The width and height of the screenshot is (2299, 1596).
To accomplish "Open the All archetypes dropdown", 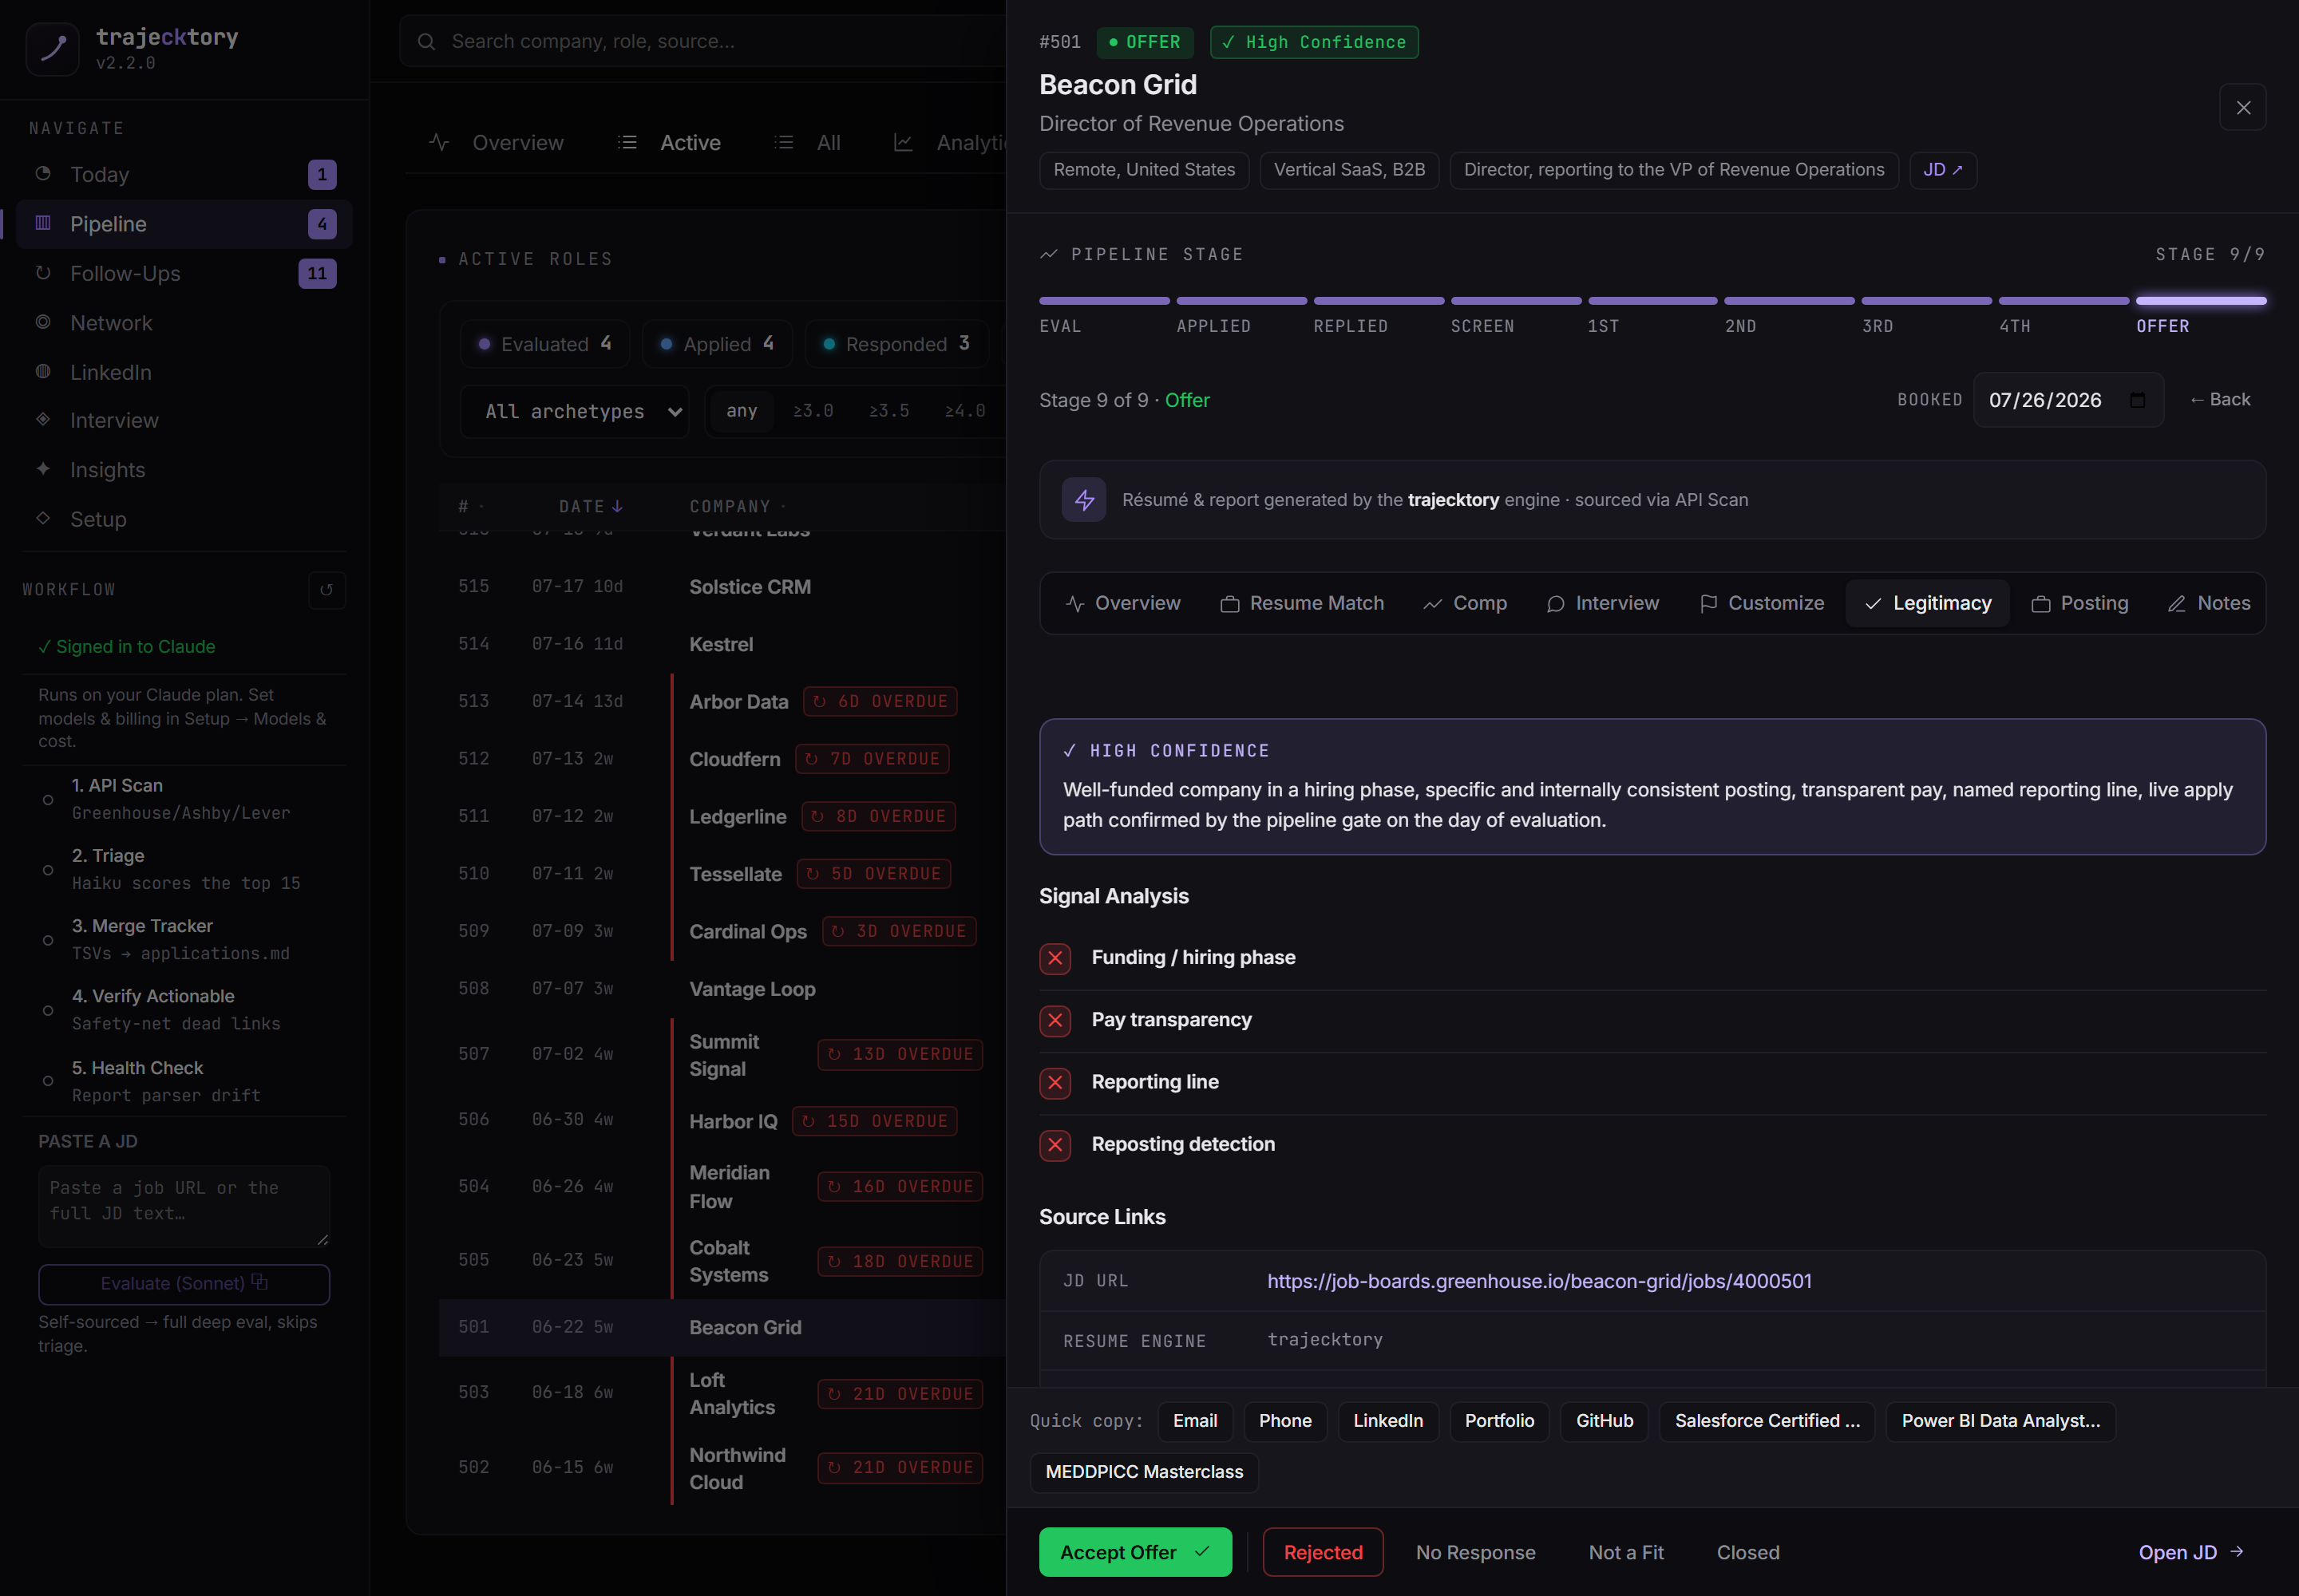I will 574,412.
